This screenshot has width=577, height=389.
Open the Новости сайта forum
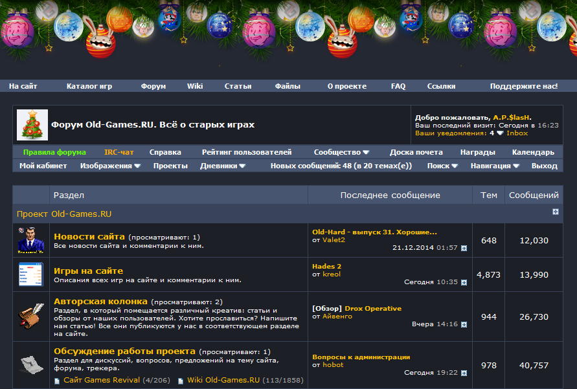(89, 236)
